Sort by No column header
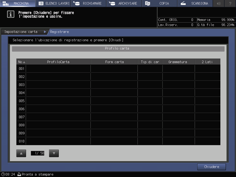236x177 pixels. [21, 62]
